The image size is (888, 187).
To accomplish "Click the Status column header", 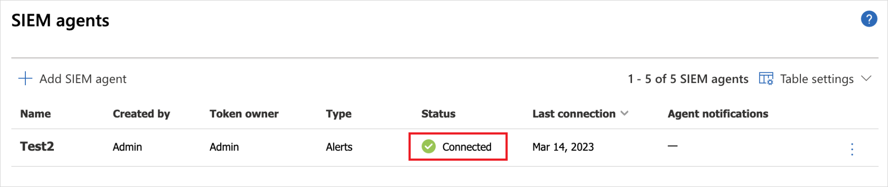I will coord(438,114).
